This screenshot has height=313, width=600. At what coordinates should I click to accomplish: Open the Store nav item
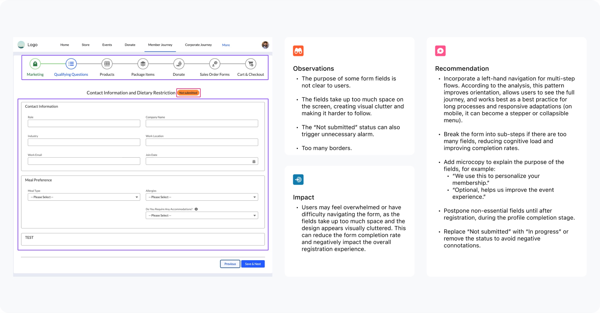[85, 45]
